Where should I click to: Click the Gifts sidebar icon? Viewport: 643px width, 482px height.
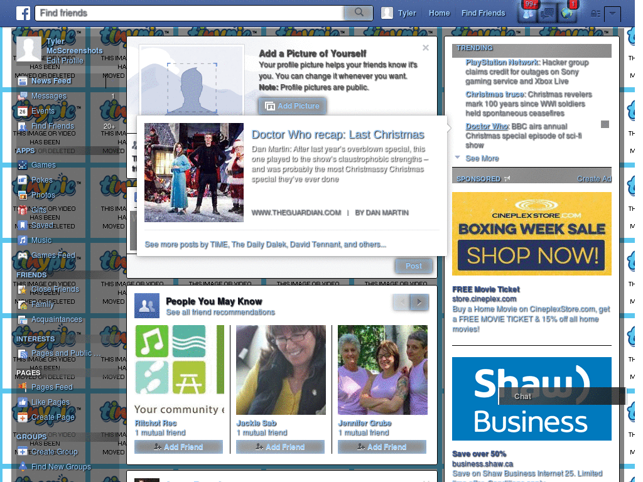23,210
